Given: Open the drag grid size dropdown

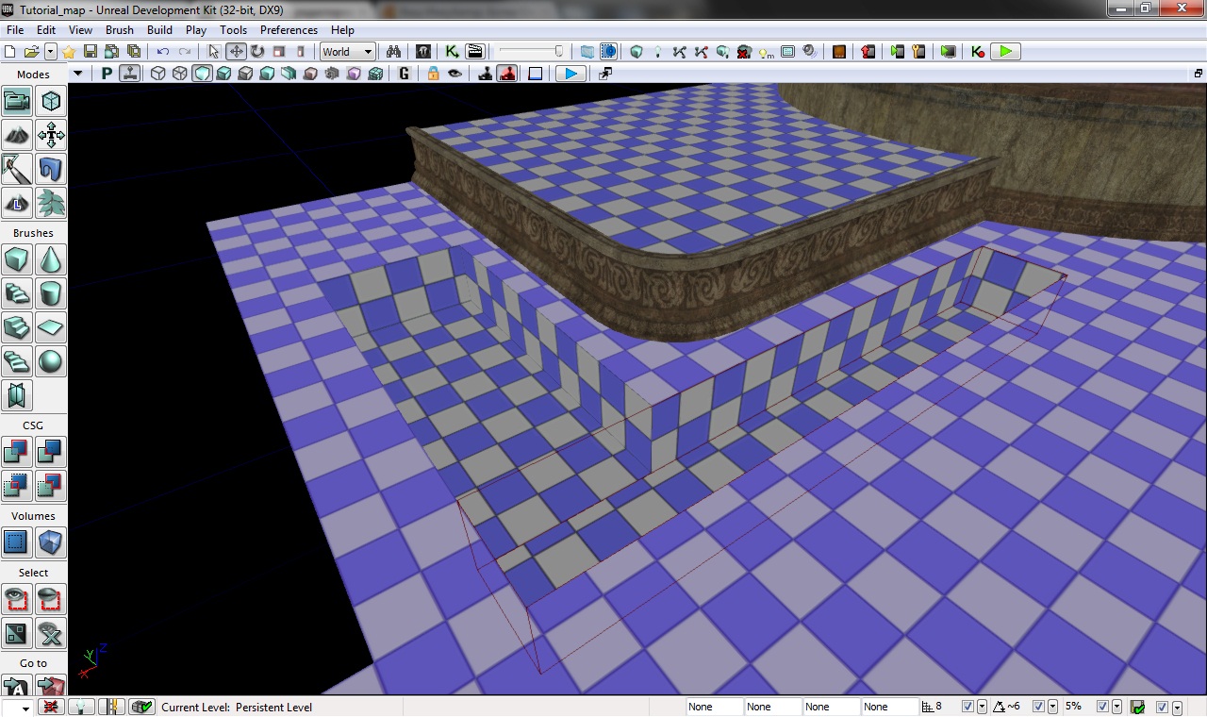Looking at the screenshot, I should tap(982, 707).
